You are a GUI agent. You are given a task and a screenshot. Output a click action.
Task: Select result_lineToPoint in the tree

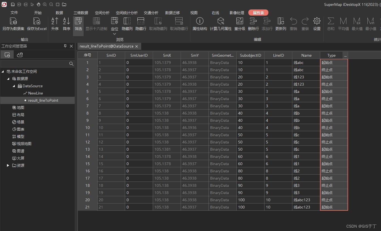click(43, 100)
